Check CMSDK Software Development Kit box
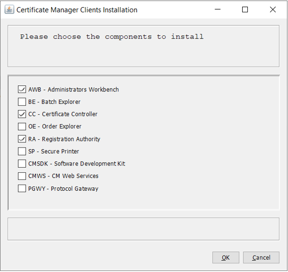Viewport: 288px width, 272px height. 22,164
